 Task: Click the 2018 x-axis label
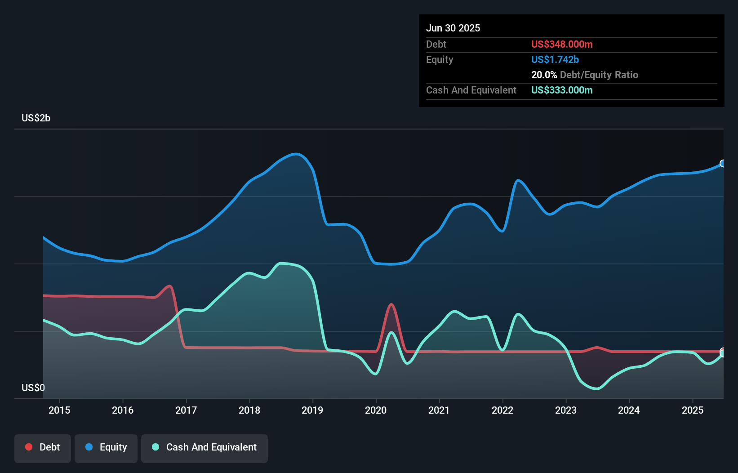(x=249, y=410)
